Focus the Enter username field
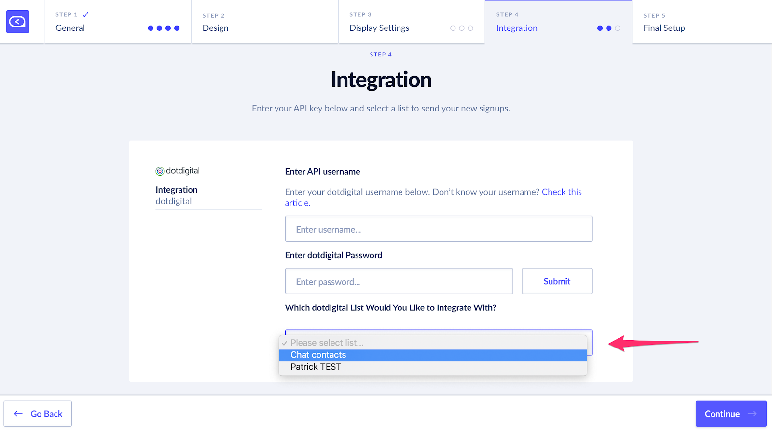This screenshot has width=772, height=431. click(439, 229)
